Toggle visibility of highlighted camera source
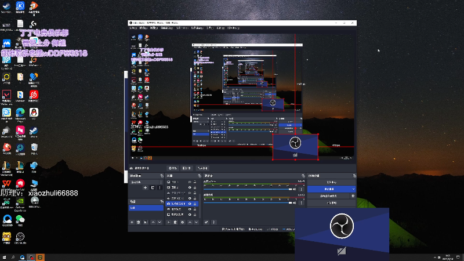This screenshot has width=464, height=261. tap(190, 204)
